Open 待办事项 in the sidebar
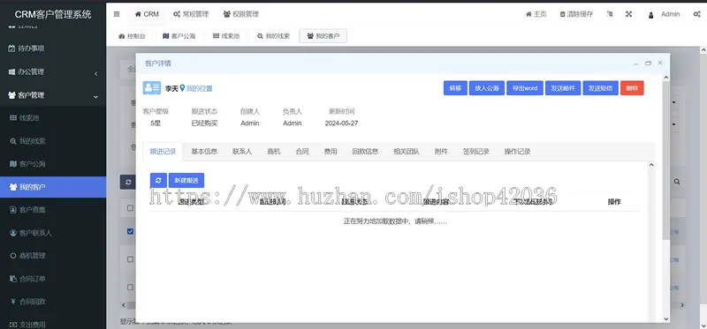Viewport: 707px width, 329px height. [x=53, y=49]
